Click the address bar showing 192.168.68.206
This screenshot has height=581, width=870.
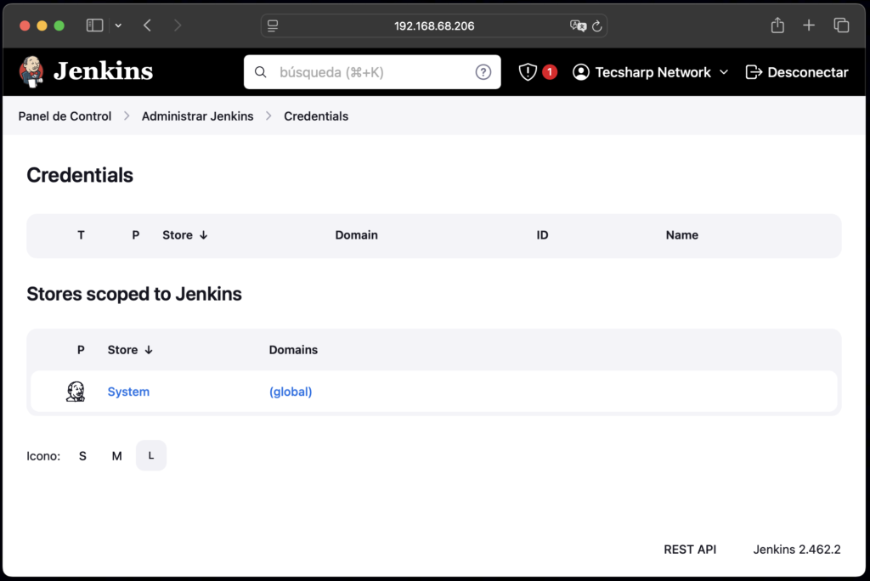click(x=434, y=25)
